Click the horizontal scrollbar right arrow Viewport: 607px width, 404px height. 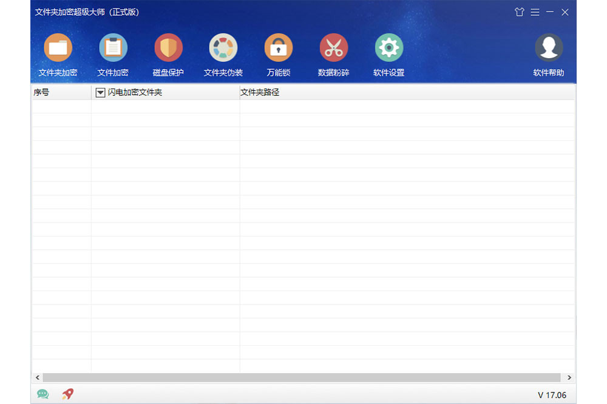tap(569, 377)
